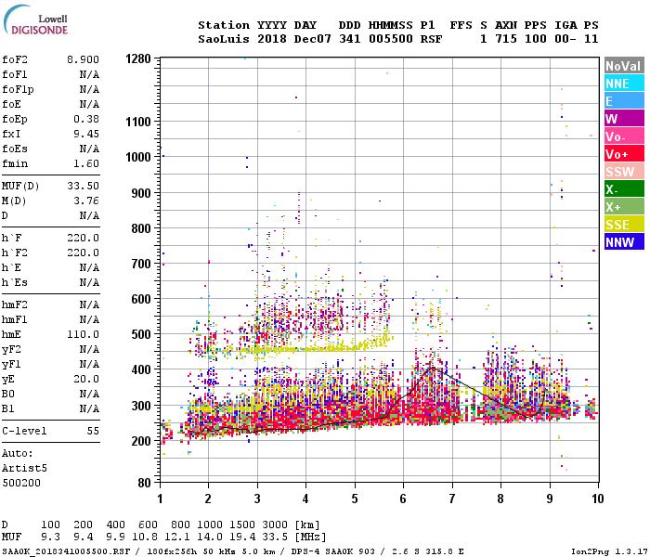The height and width of the screenshot is (557, 650).
Task: Click the foF1 parameter label
Action: pos(15,74)
